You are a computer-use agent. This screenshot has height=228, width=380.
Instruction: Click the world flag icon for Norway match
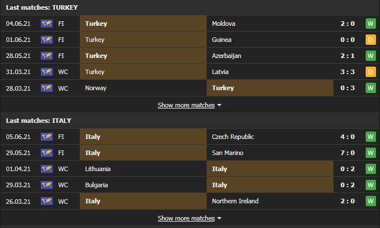pos(46,88)
